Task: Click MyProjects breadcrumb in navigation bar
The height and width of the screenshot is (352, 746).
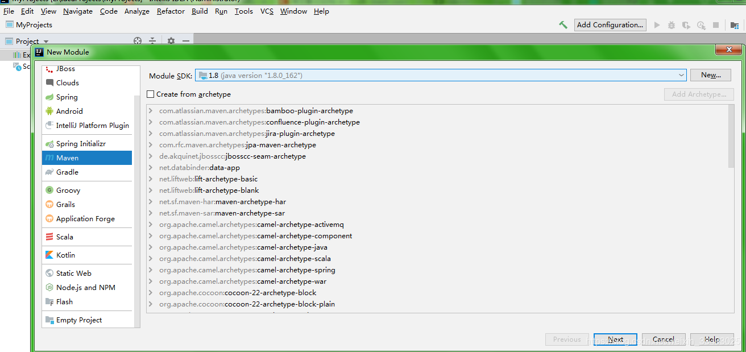Action: (28, 25)
